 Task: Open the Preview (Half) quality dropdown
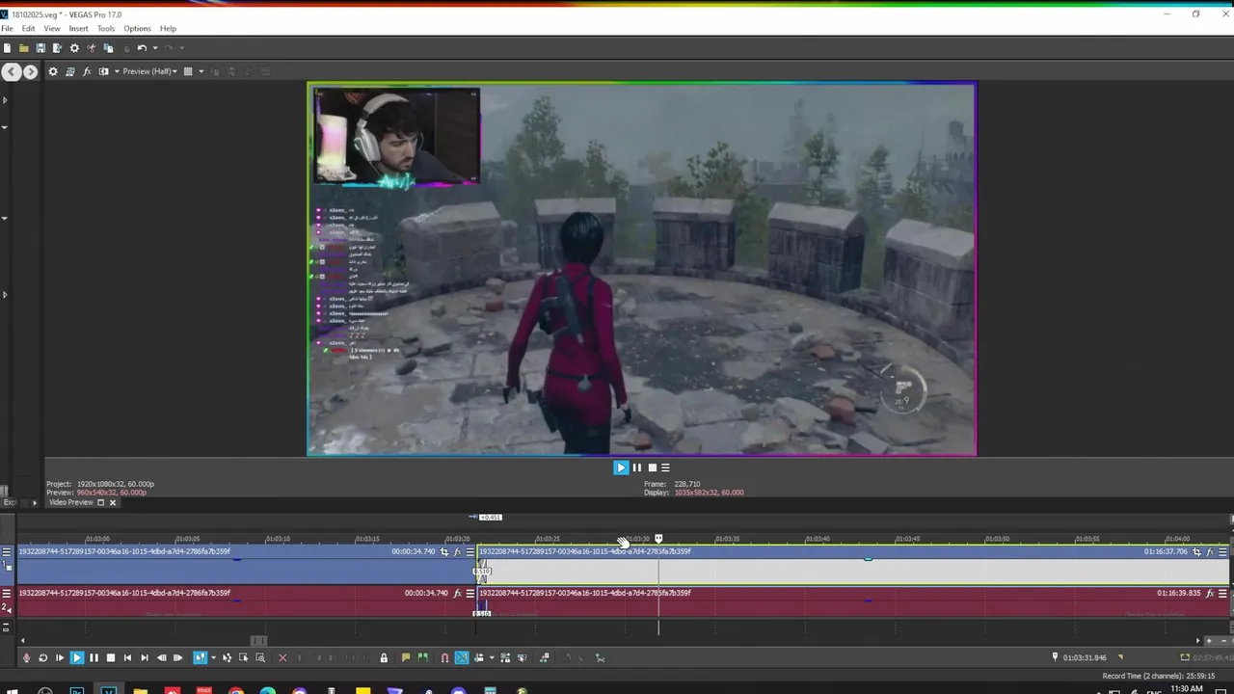tap(150, 71)
